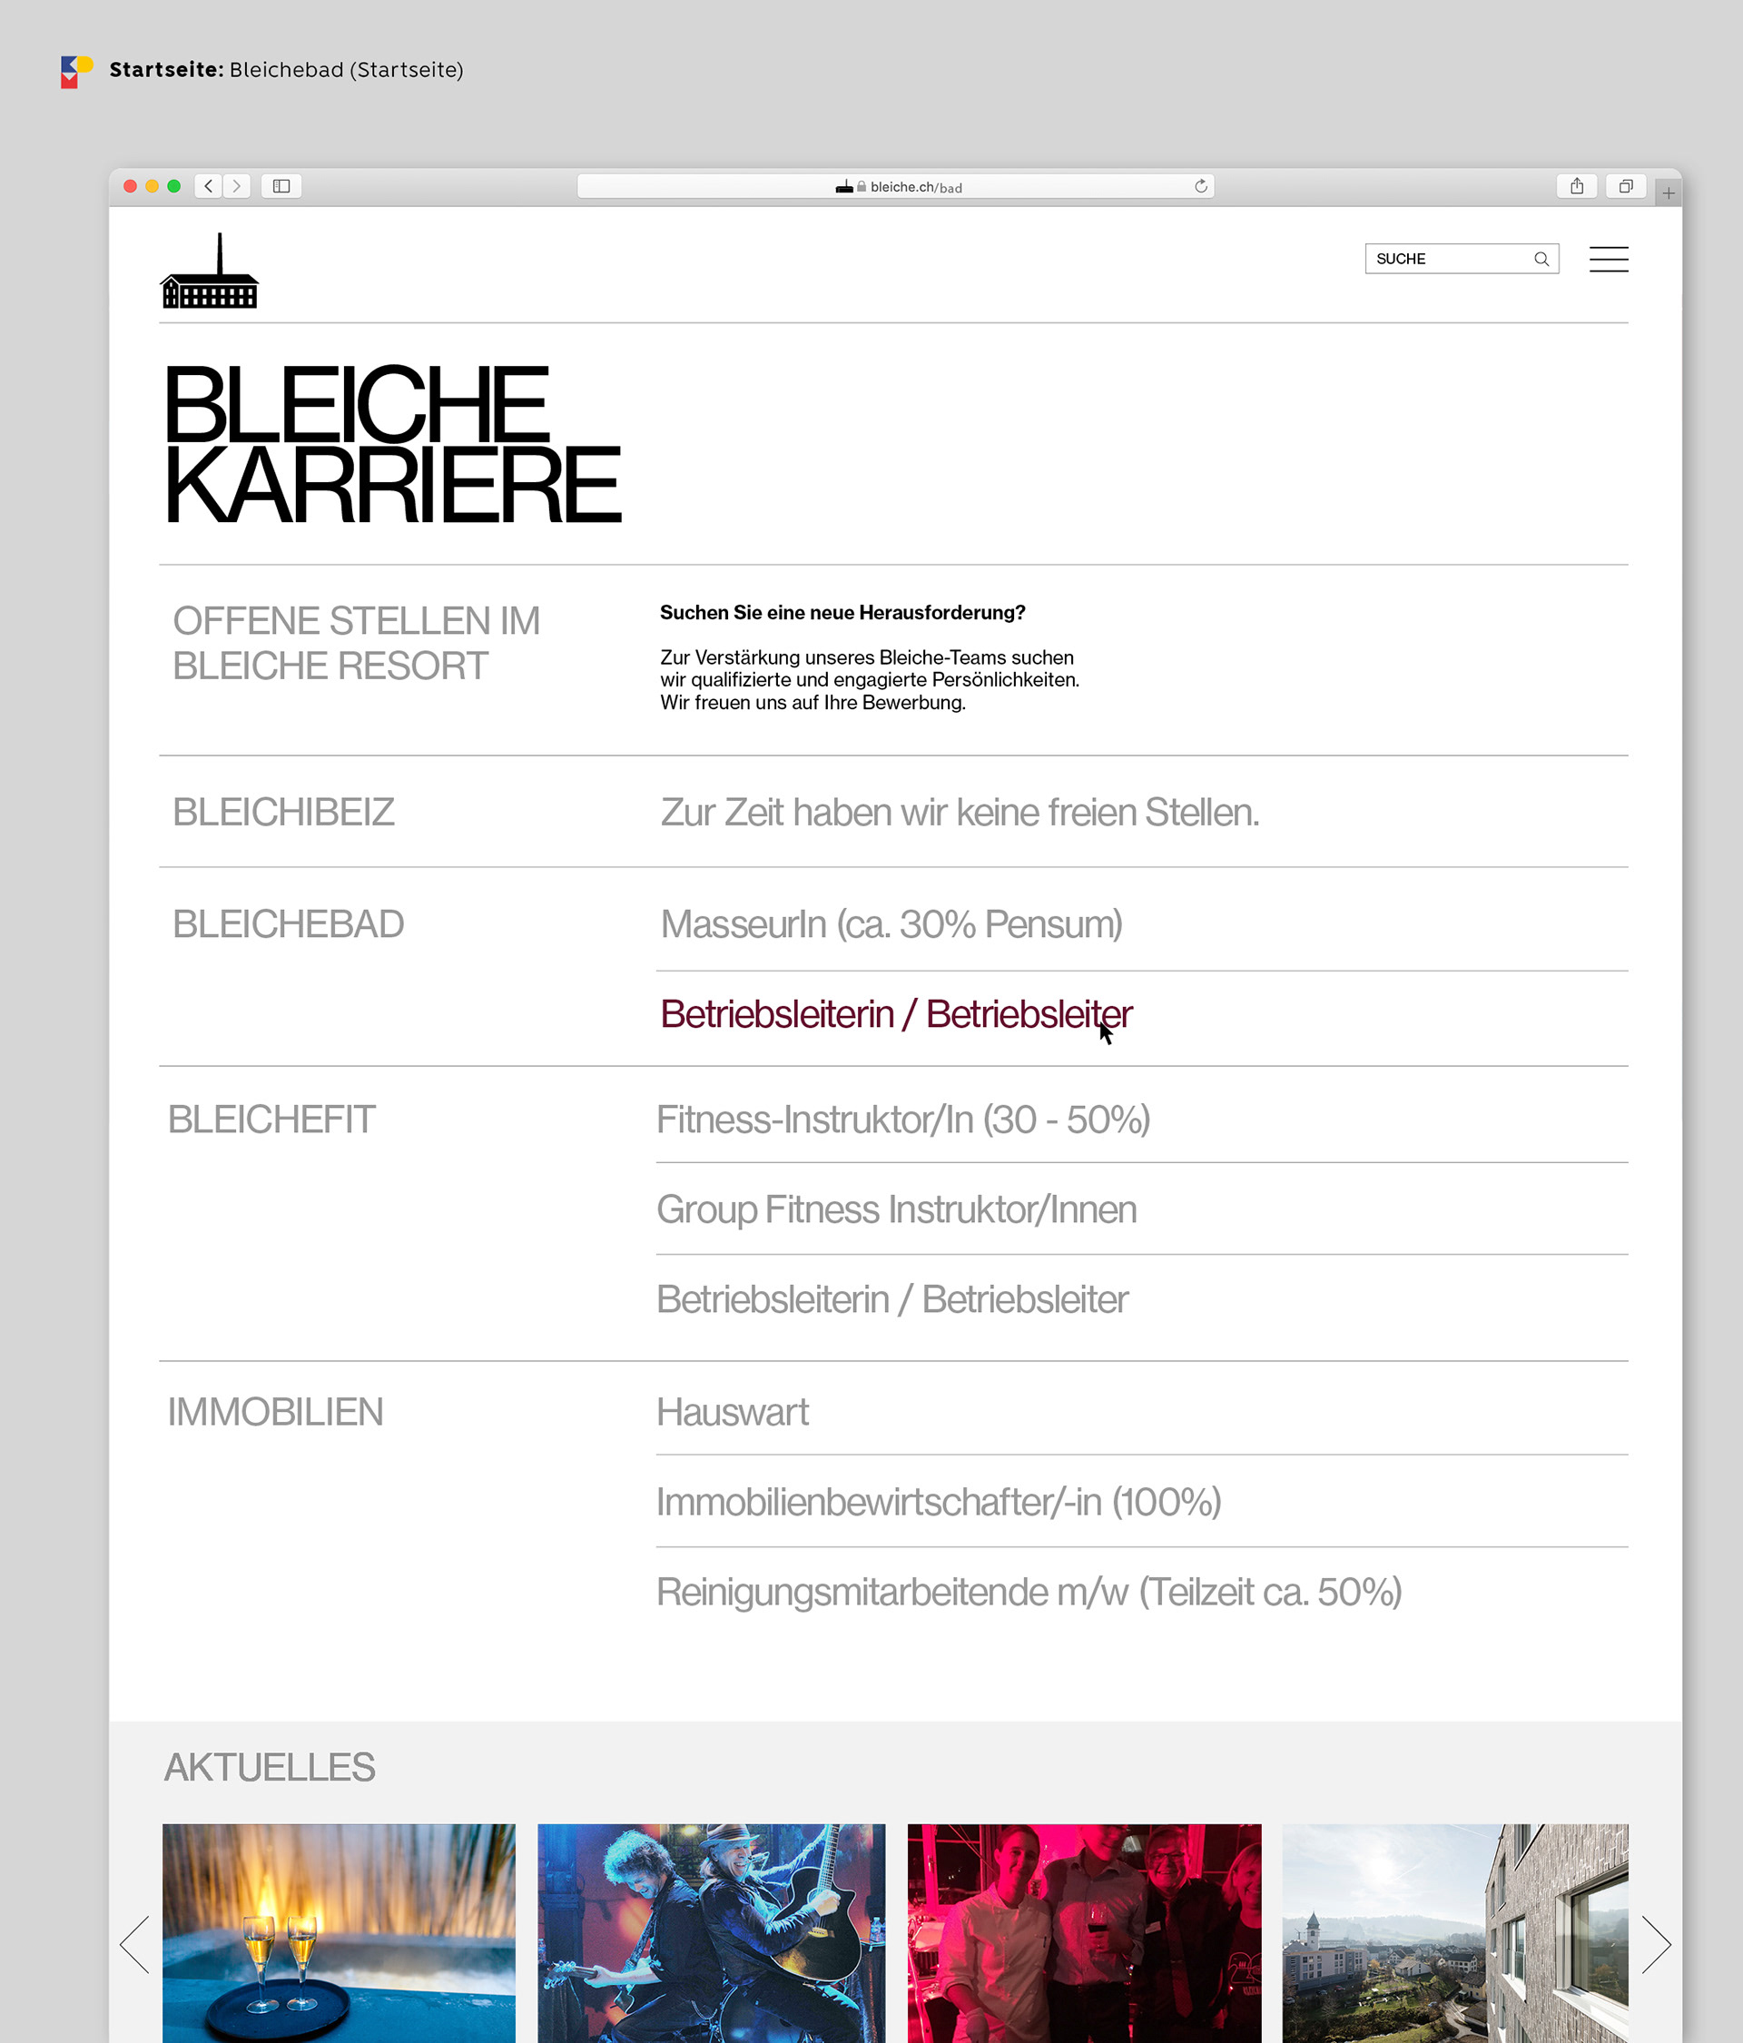Screen dimensions: 1743x2043
Task: Reload the page with refresh icon
Action: [1200, 186]
